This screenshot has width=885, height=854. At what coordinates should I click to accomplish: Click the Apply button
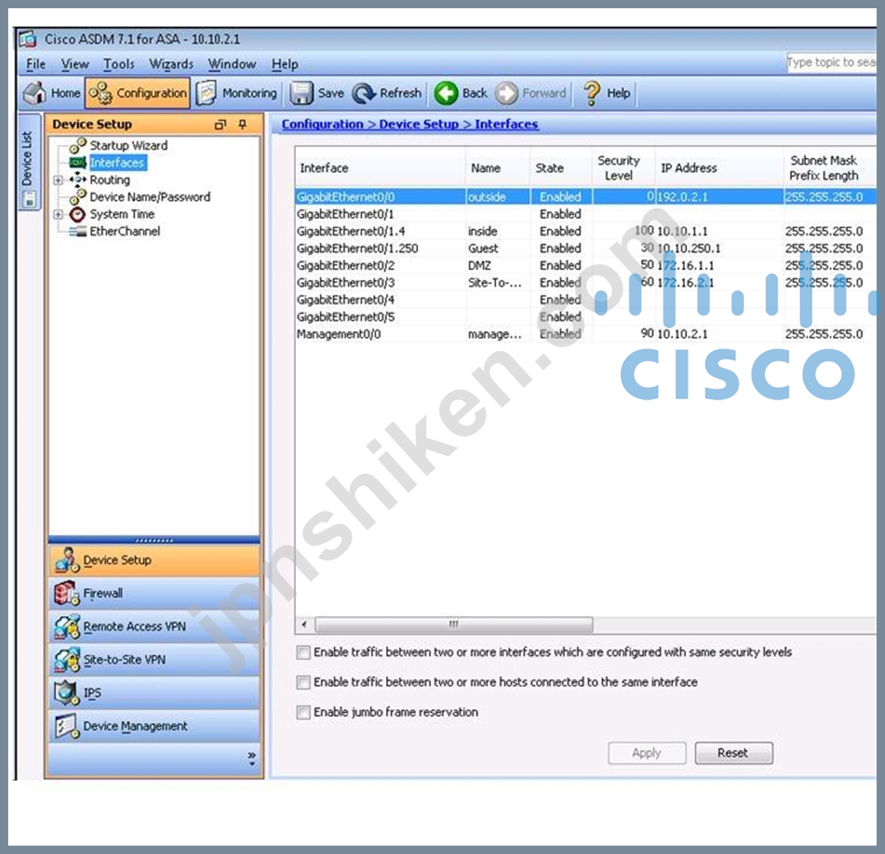pyautogui.click(x=647, y=753)
